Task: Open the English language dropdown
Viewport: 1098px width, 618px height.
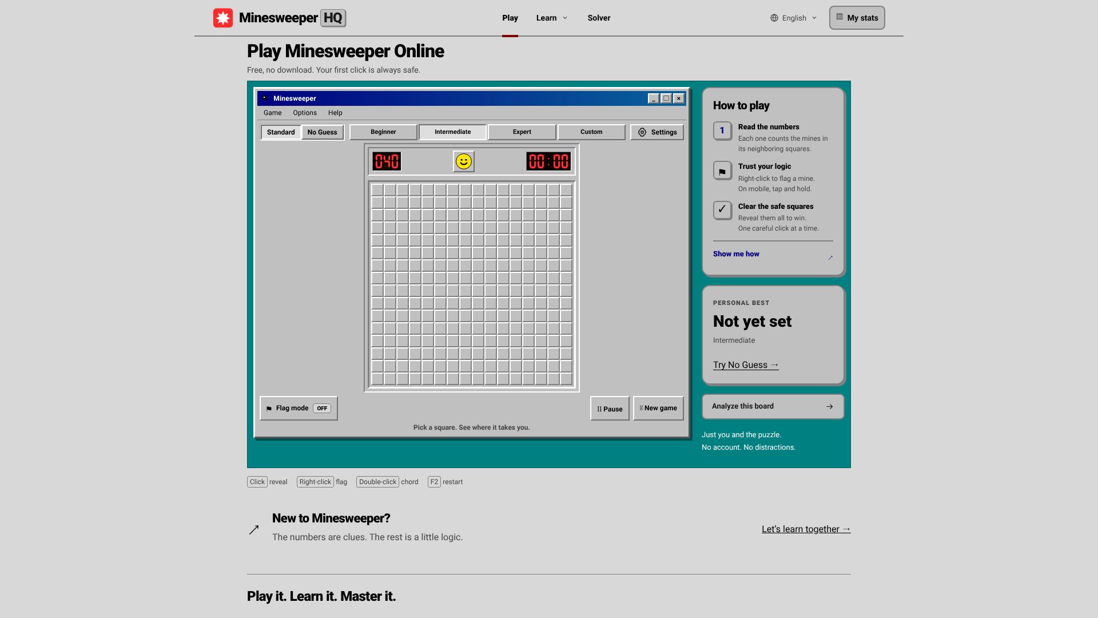Action: pyautogui.click(x=794, y=18)
